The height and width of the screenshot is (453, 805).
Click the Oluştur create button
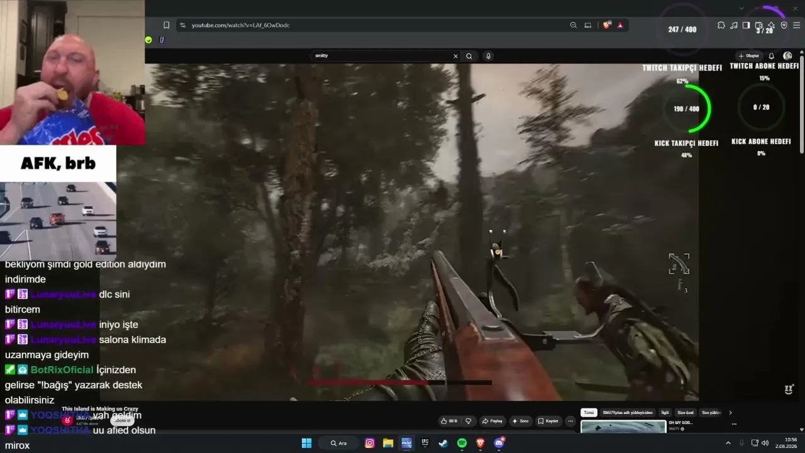(x=749, y=56)
